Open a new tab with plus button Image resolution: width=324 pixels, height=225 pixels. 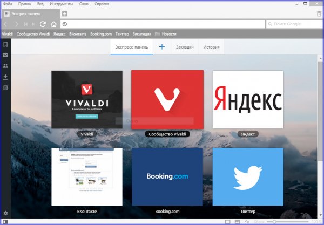pos(65,14)
